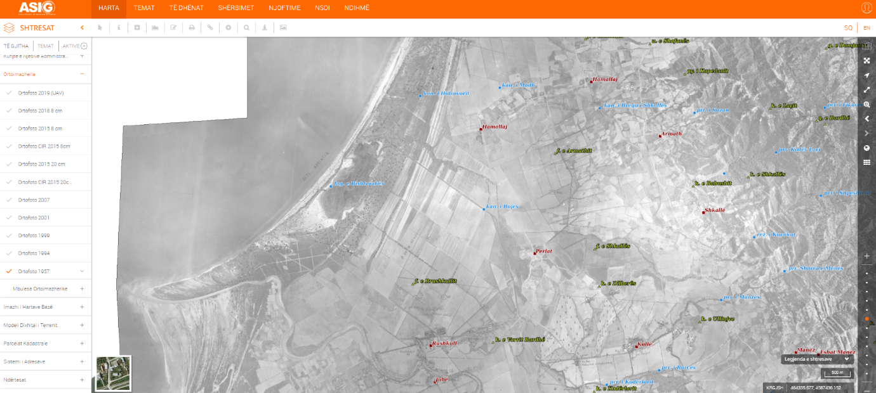Click the ASIG logo
876x393 pixels.
[x=37, y=8]
